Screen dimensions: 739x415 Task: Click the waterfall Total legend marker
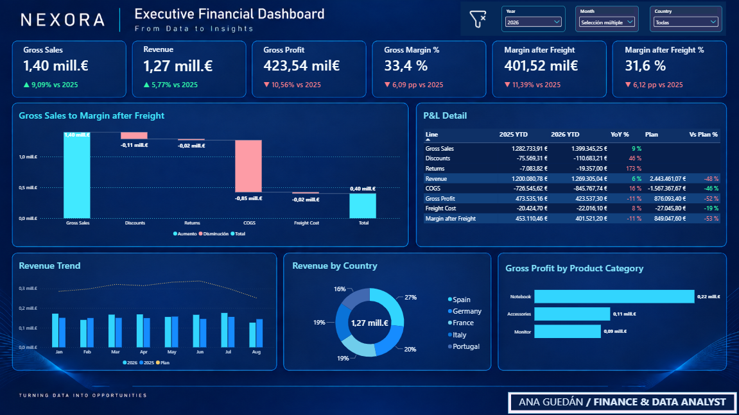point(232,233)
